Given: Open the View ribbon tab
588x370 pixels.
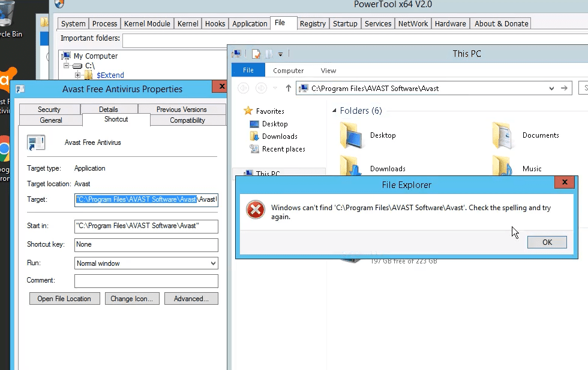Looking at the screenshot, I should [x=329, y=70].
